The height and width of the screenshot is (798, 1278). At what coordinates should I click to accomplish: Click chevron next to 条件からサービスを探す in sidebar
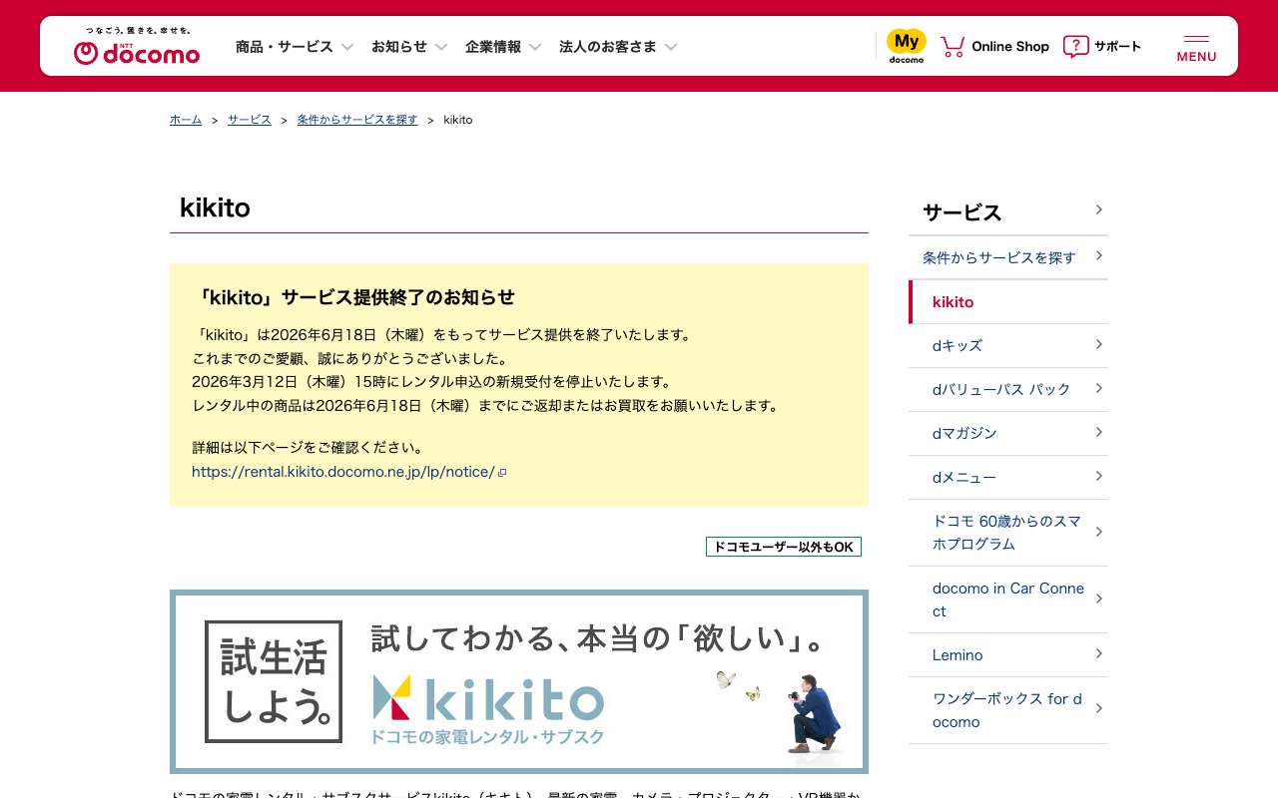[1098, 256]
